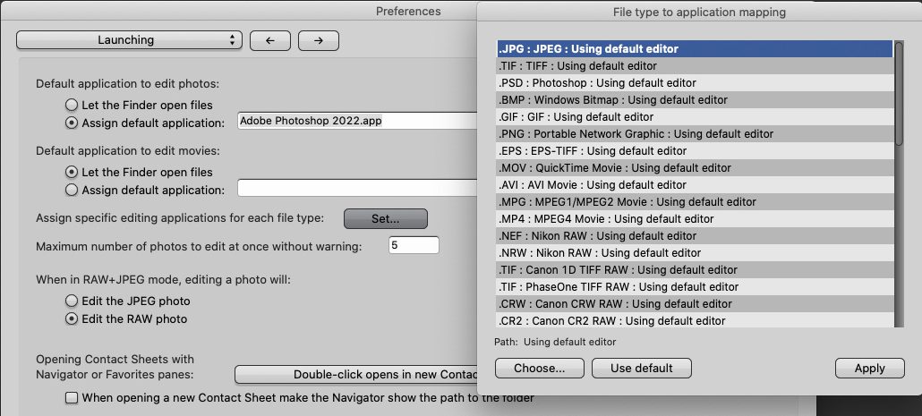Image resolution: width=922 pixels, height=416 pixels.
Task: Choose Edit the JPEG photo option
Action: [72, 301]
